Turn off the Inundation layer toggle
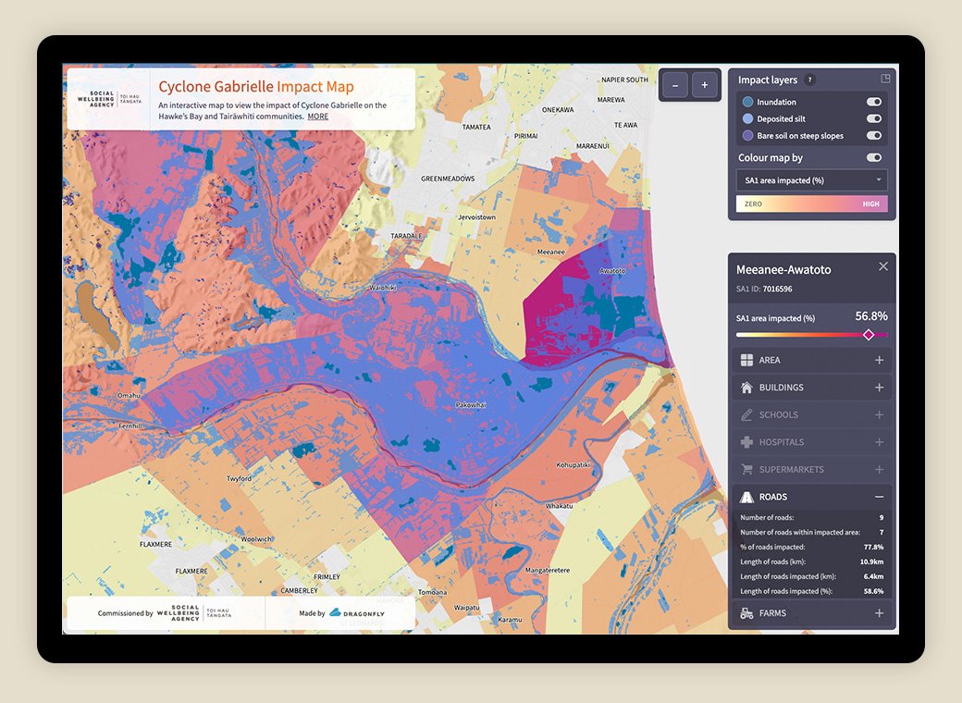Viewport: 962px width, 703px height. tap(873, 102)
